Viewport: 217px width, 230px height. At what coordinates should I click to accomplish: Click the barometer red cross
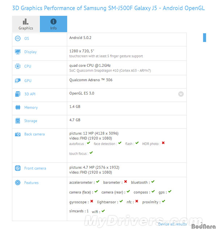[x=125, y=182]
